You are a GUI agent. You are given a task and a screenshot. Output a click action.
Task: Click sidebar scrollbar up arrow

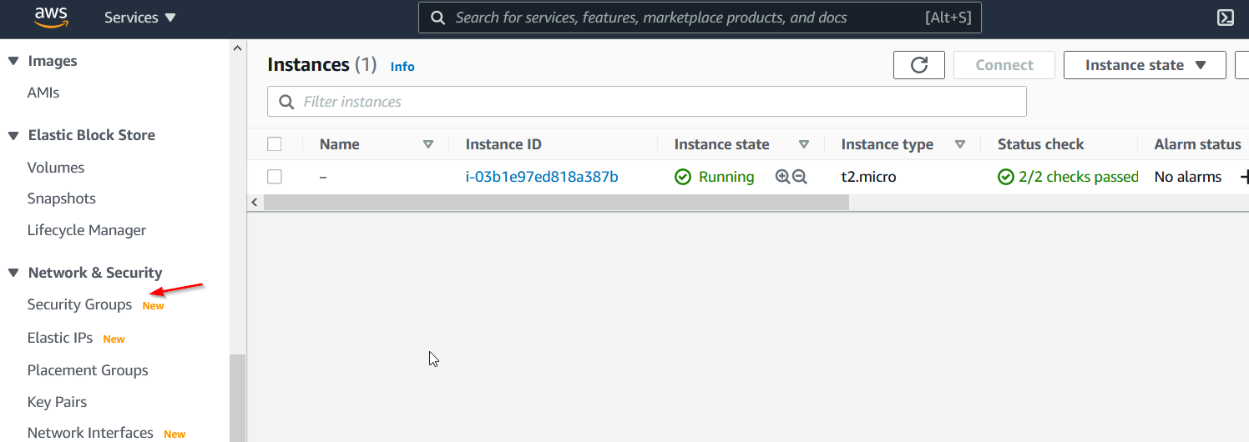point(238,48)
